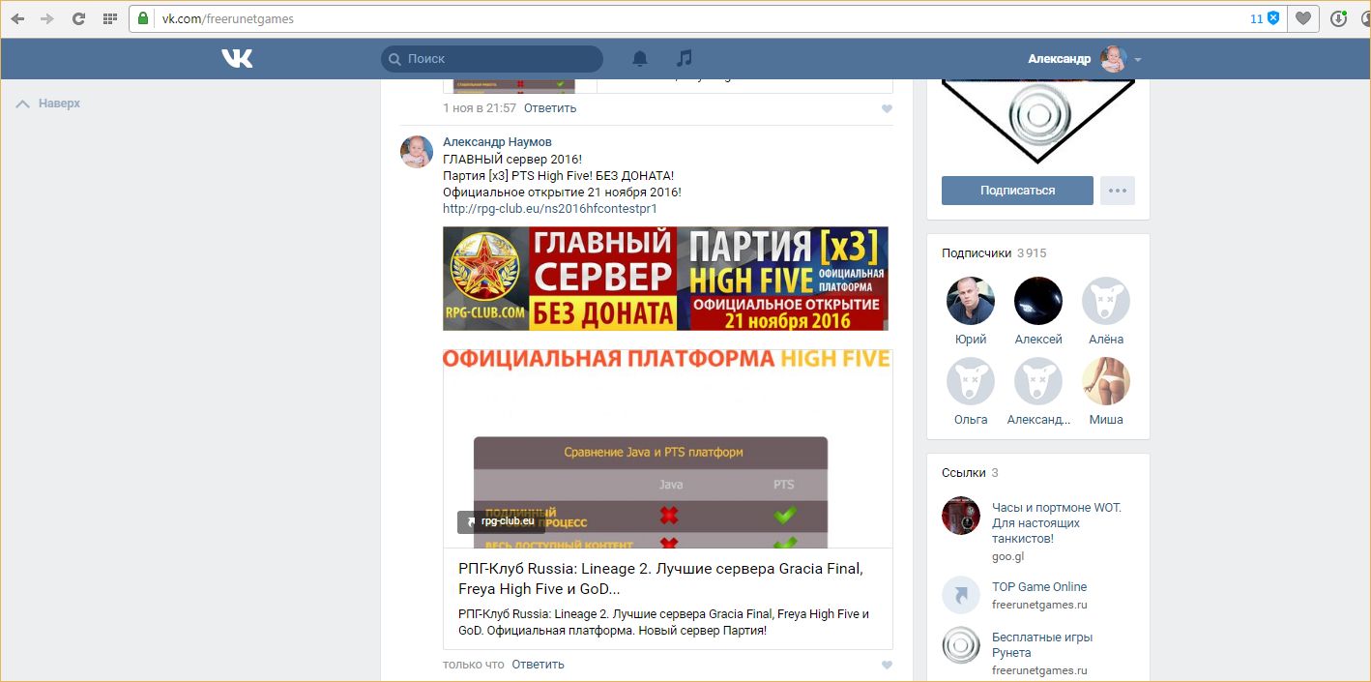Click the name Ольга under subscribers
Image resolution: width=1371 pixels, height=682 pixels.
point(971,420)
